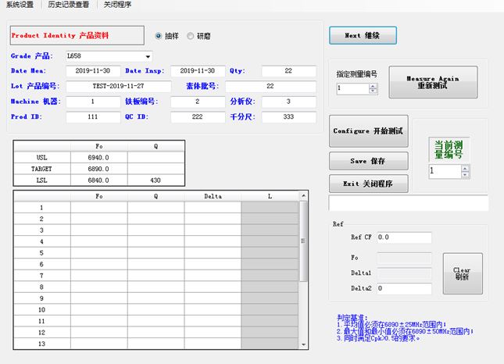Click the Machine 机器 input field
The height and width of the screenshot is (364, 504).
point(93,102)
